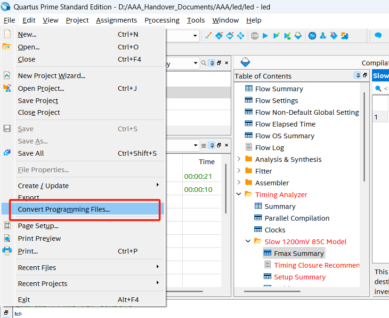Choose Exit in the File menu
Viewport: 389px width, 318px height.
point(83,299)
